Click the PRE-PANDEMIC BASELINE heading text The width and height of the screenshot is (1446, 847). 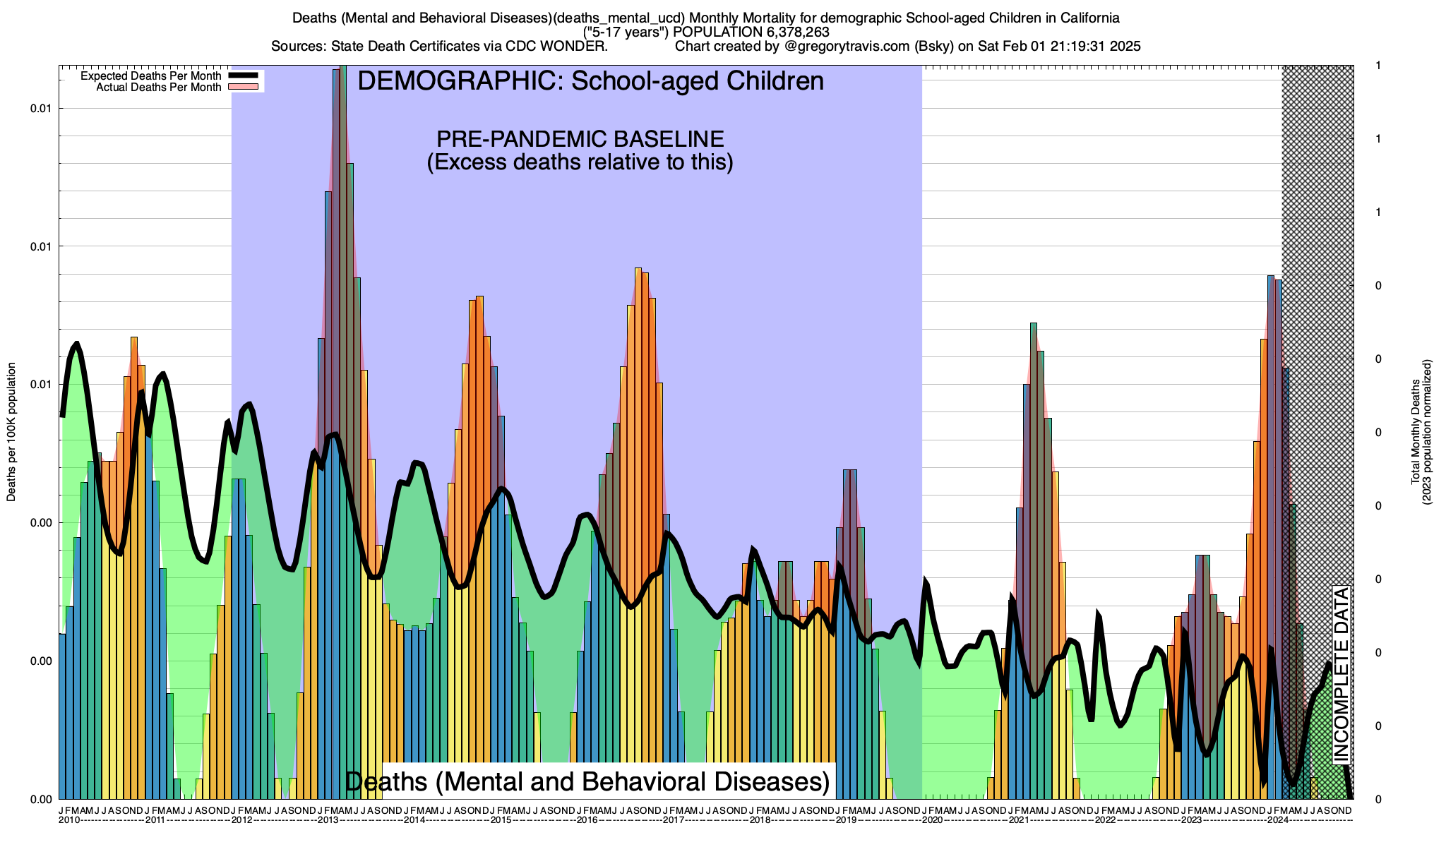coord(580,138)
